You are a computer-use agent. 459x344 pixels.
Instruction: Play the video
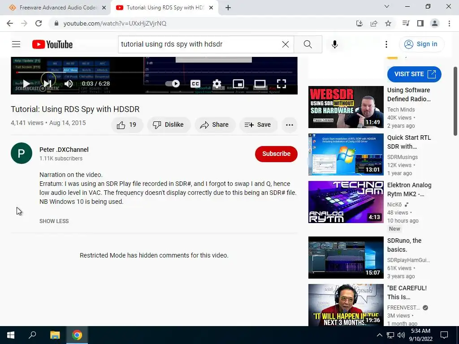click(x=26, y=84)
